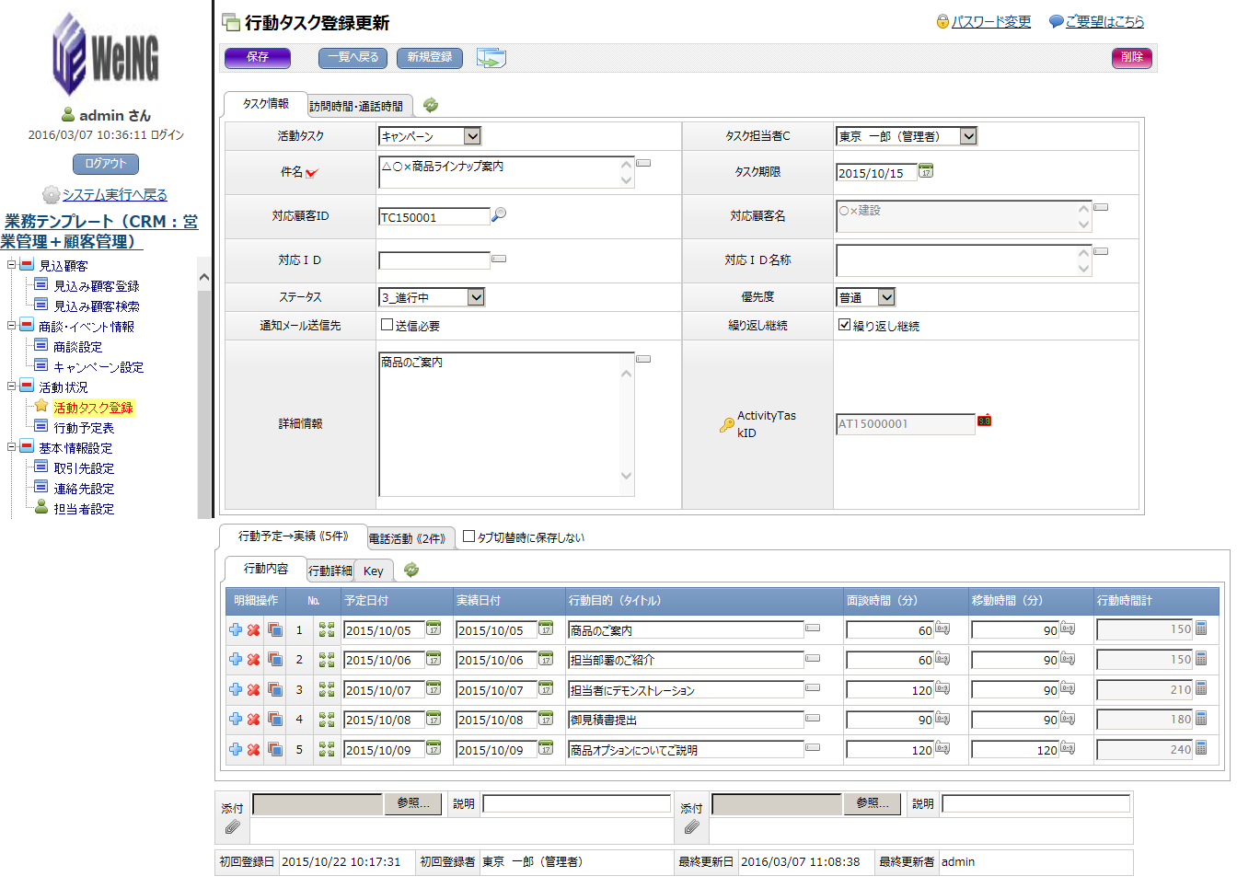Switch to the 電話活動《2件》 tab
1237x888 pixels.
click(407, 538)
